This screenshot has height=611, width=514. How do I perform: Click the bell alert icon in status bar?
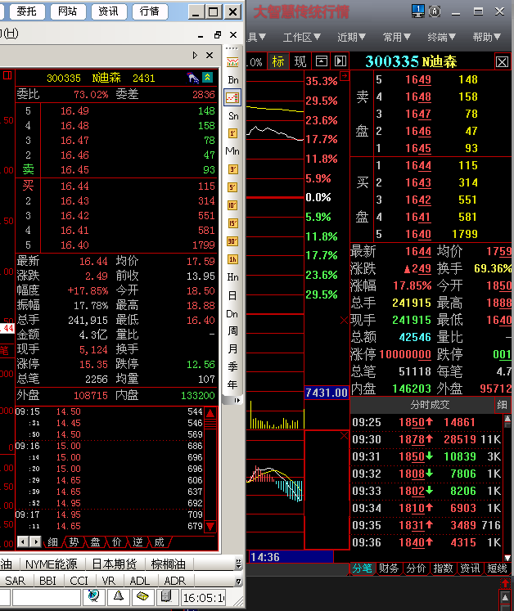[119, 595]
